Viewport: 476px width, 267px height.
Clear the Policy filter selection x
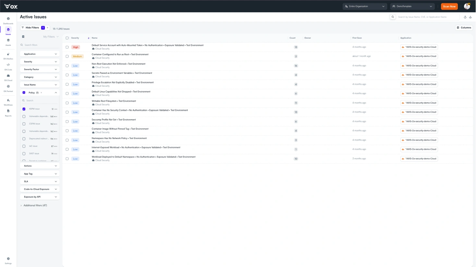pyautogui.click(x=41, y=93)
